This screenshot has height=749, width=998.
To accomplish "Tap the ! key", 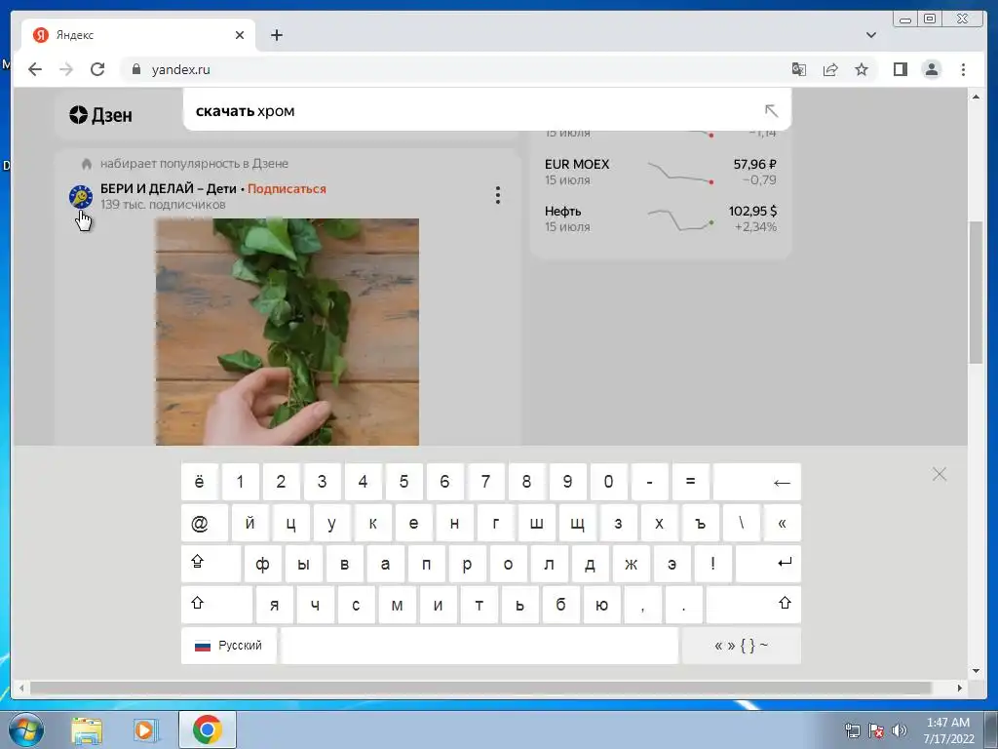I will pos(712,564).
